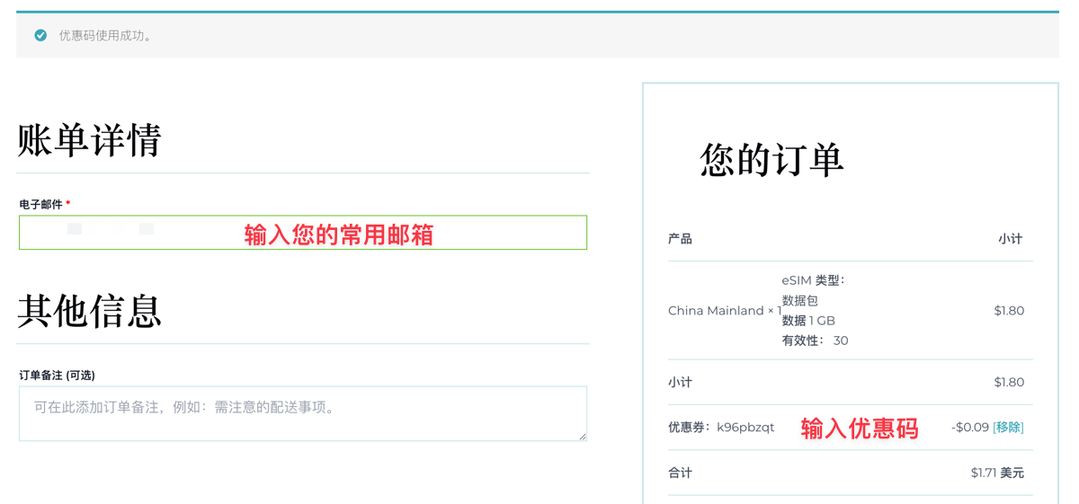Focus the 订单备注 order notes textarea
The width and height of the screenshot is (1079, 504).
(x=302, y=413)
